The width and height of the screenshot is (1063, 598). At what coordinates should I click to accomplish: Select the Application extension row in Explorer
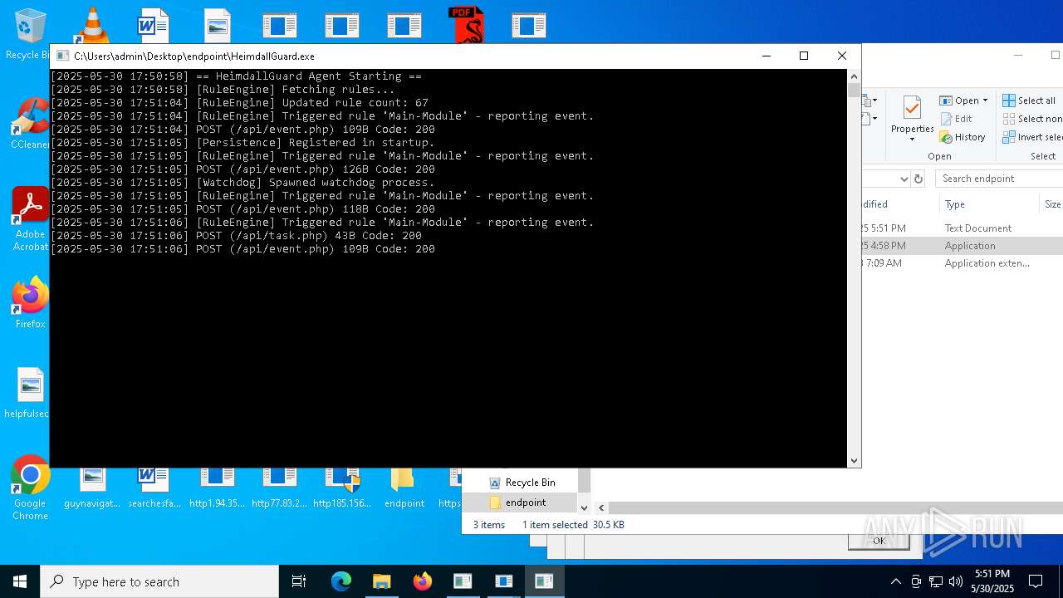coord(962,263)
